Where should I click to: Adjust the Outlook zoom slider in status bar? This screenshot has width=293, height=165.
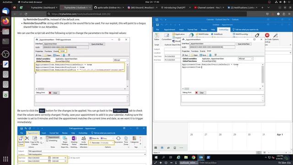[x=277, y=153]
